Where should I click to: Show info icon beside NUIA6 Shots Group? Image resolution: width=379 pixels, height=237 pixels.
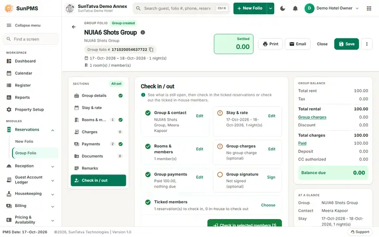(143, 32)
